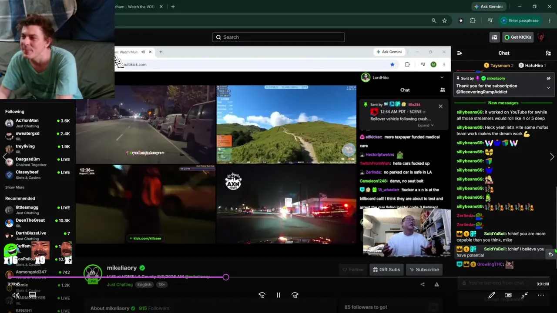
Task: Open the player's more options menu
Action: click(541, 295)
